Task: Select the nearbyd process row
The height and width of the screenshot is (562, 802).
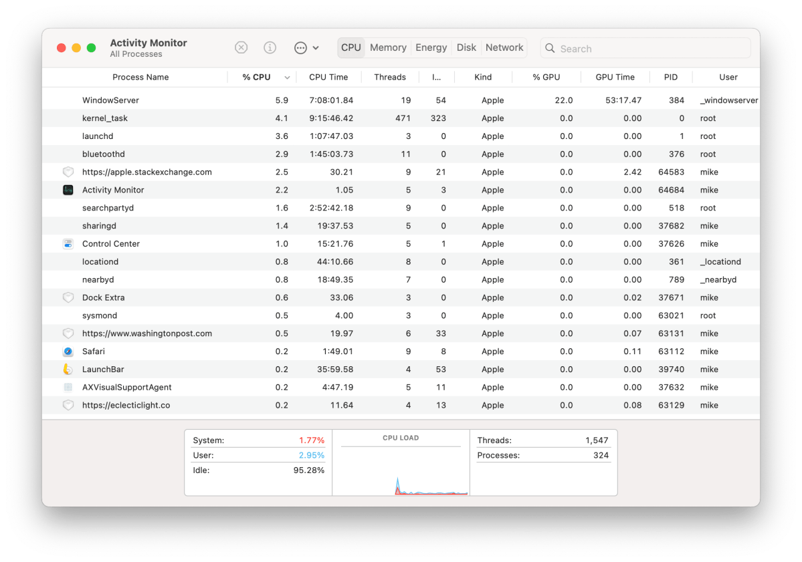Action: 401,279
